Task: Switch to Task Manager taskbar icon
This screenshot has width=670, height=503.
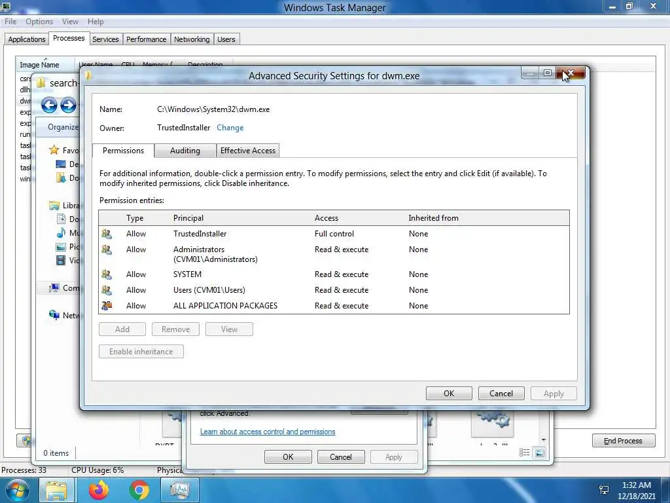Action: pos(179,490)
